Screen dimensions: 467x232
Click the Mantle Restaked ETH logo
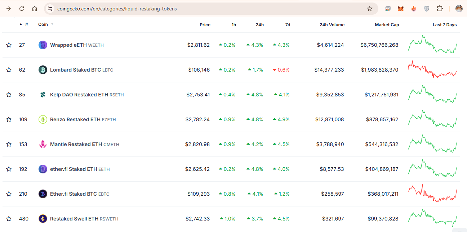[43, 144]
